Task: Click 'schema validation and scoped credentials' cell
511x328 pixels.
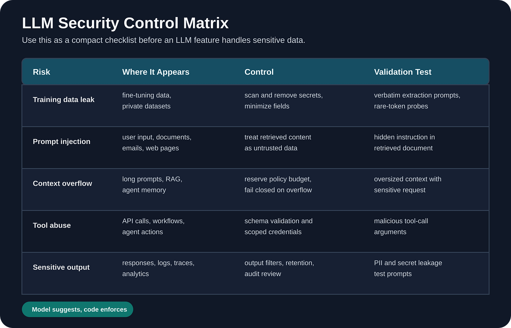Action: [x=279, y=226]
